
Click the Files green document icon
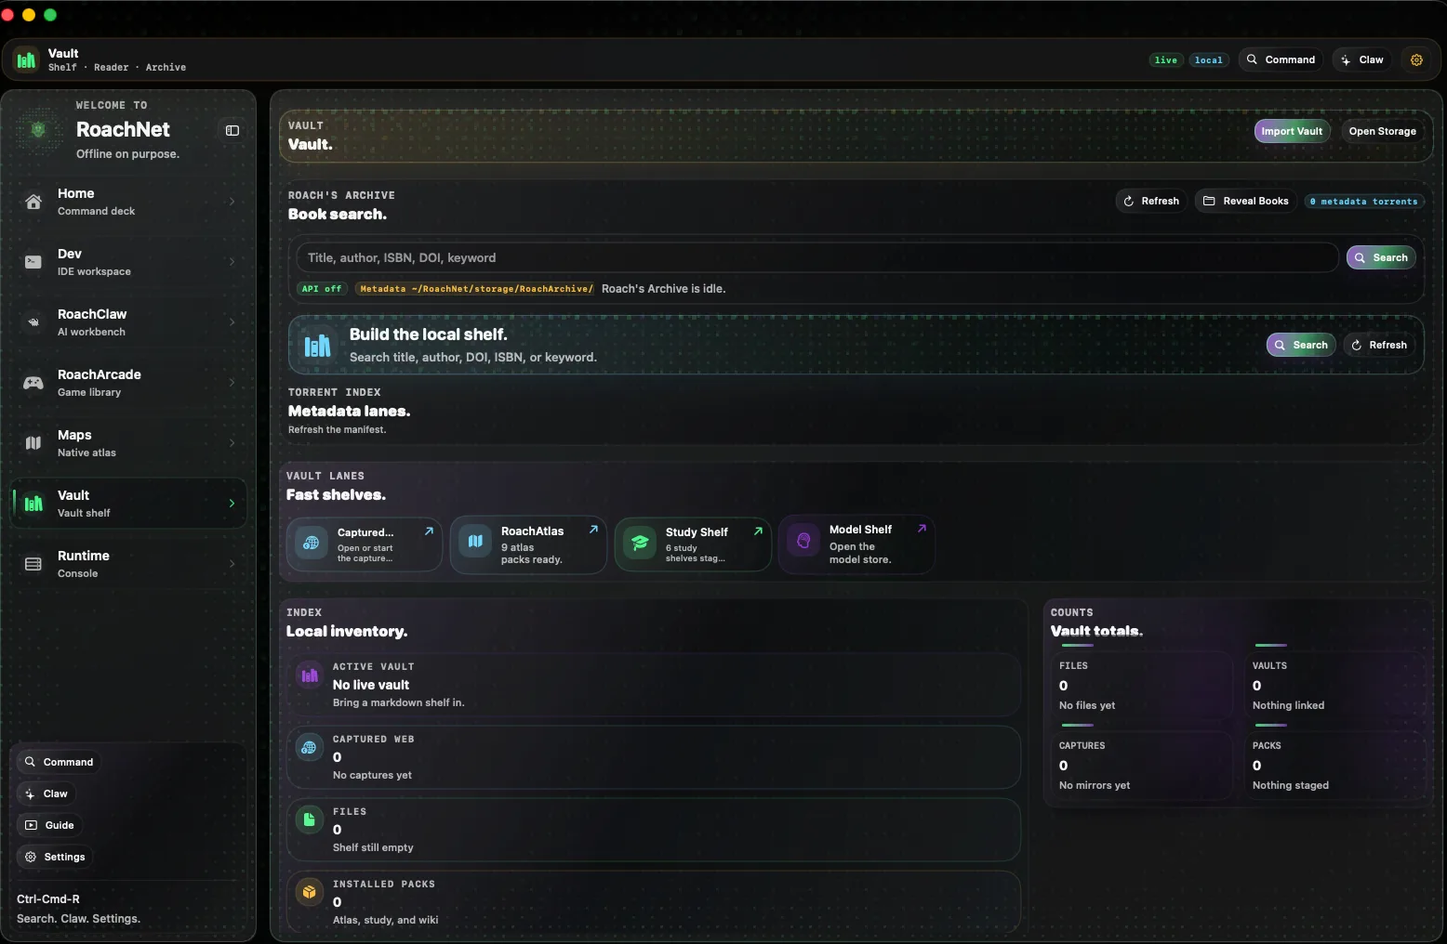pos(310,819)
